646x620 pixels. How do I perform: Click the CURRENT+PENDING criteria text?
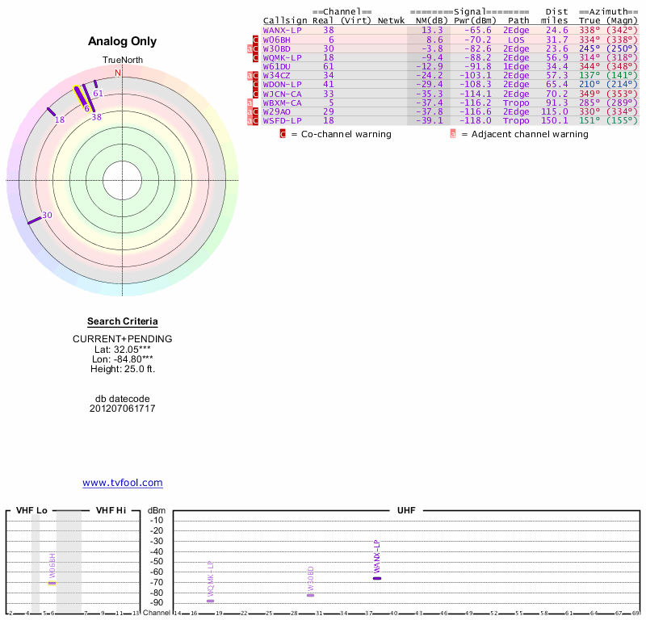coord(123,338)
